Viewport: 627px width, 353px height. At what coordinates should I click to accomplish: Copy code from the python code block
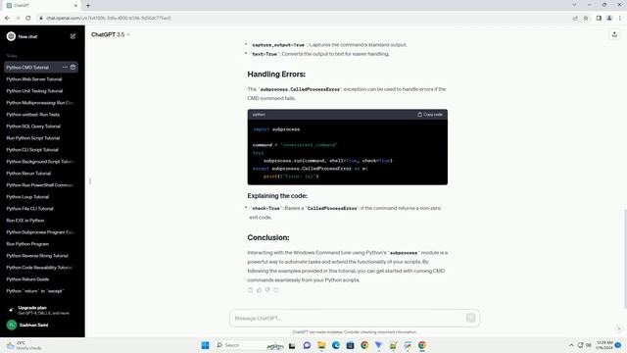(430, 115)
